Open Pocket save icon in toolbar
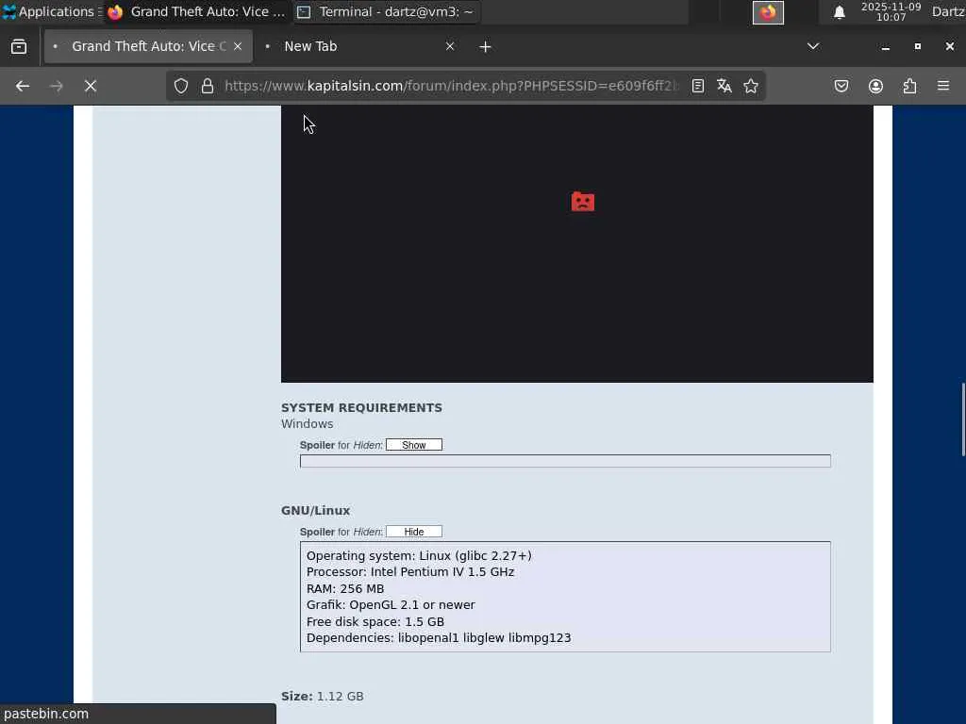This screenshot has height=724, width=966. click(841, 86)
